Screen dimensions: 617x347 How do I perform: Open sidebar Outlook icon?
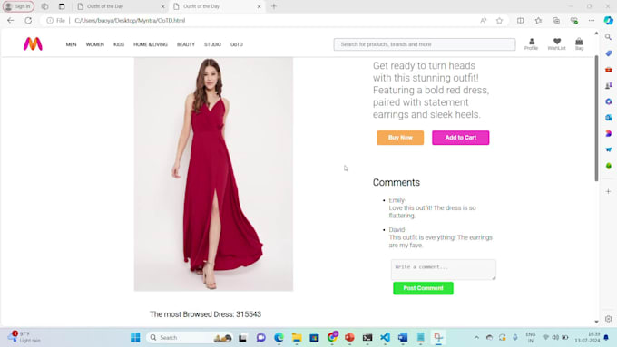pyautogui.click(x=608, y=118)
